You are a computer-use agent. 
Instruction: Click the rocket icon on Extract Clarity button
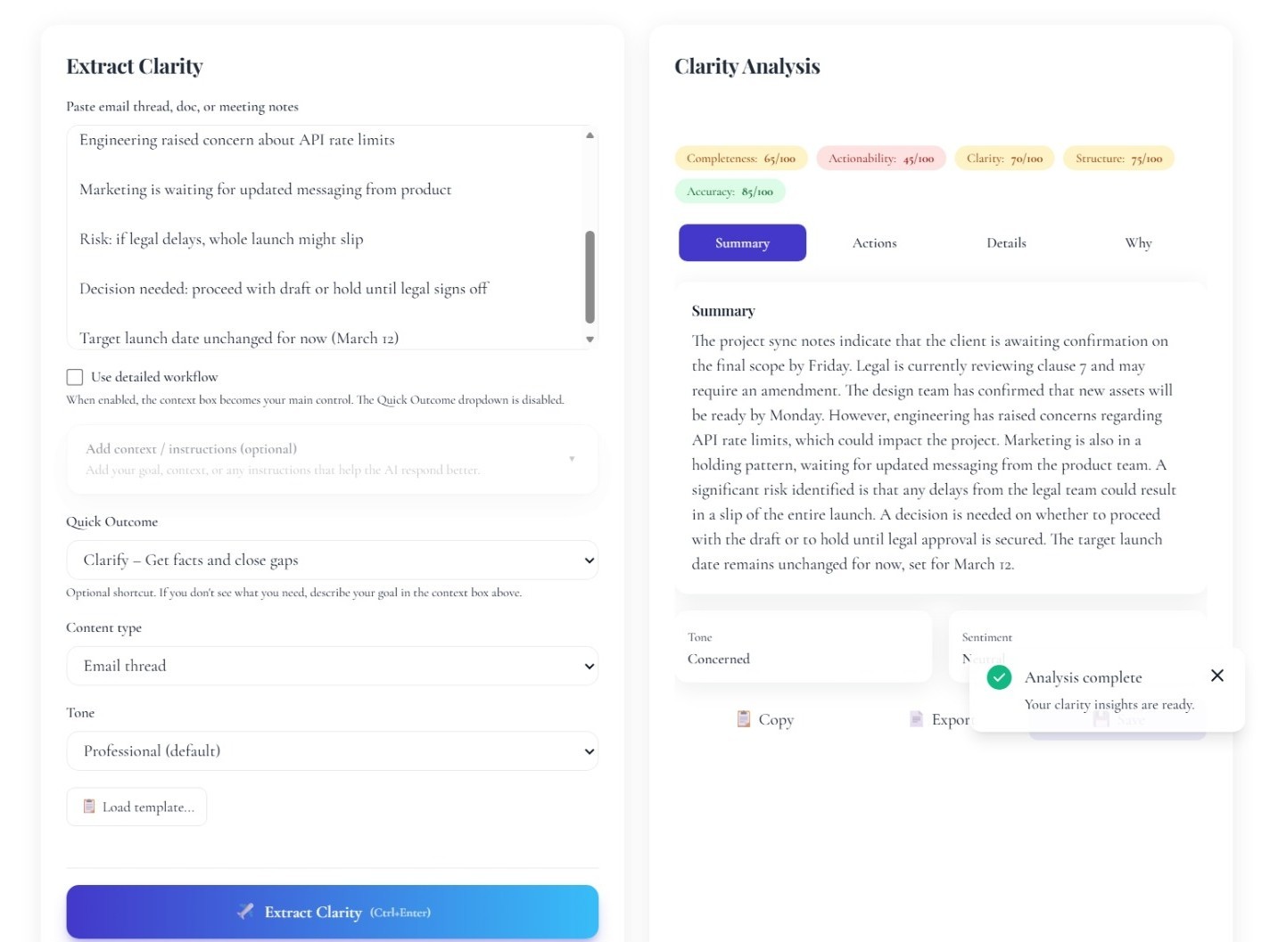pos(247,912)
